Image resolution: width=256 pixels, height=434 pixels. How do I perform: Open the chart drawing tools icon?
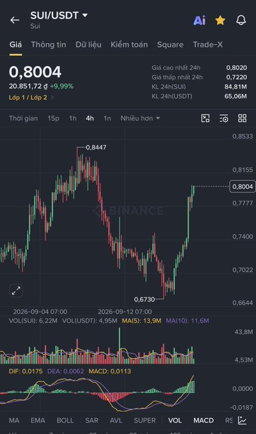click(205, 118)
